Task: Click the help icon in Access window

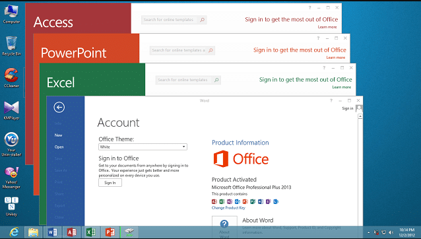Action: point(310,7)
